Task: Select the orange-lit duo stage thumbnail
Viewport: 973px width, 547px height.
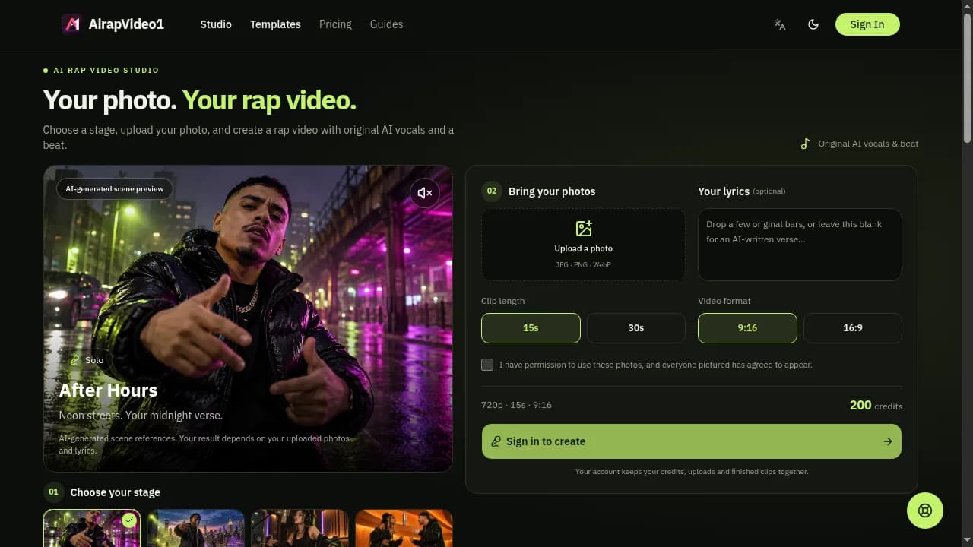Action: click(x=404, y=528)
